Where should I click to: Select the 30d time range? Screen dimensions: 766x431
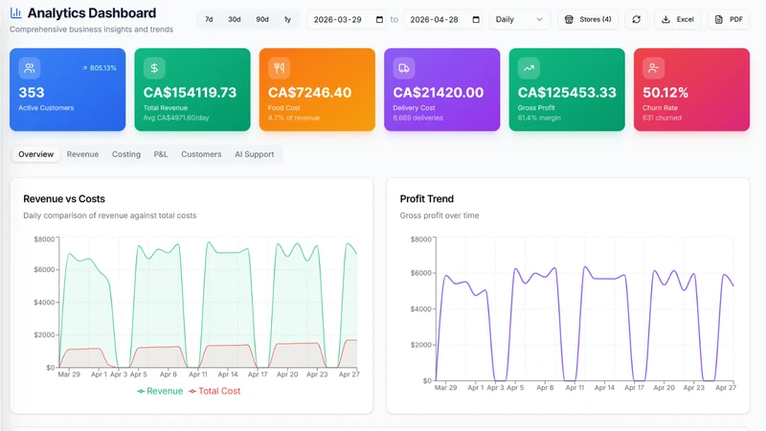[x=234, y=19]
